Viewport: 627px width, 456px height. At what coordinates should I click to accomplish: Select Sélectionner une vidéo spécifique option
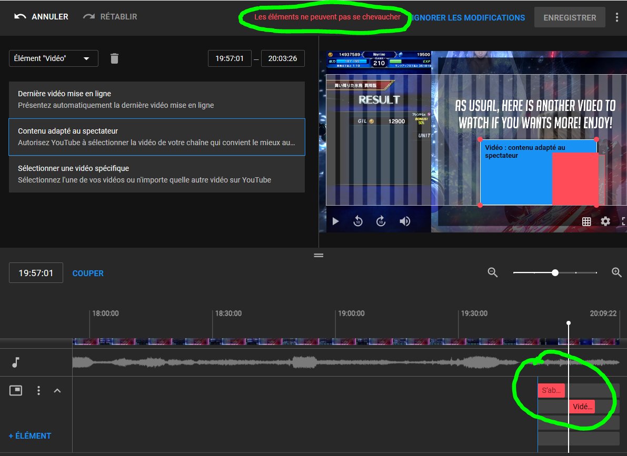[157, 174]
